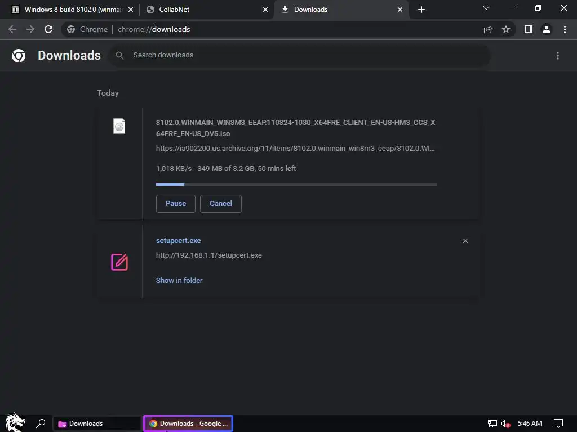Open the Chrome profile avatar

click(547, 29)
